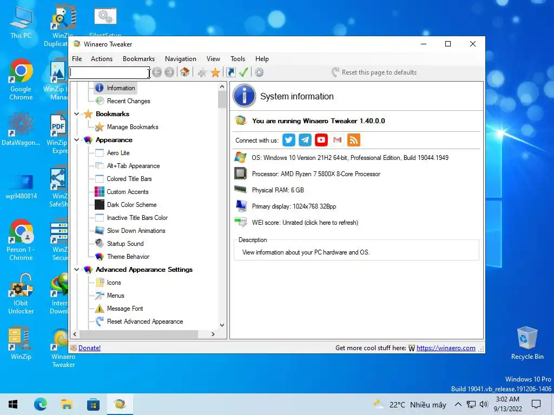
Task: Click the primary display monitor icon
Action: [241, 206]
